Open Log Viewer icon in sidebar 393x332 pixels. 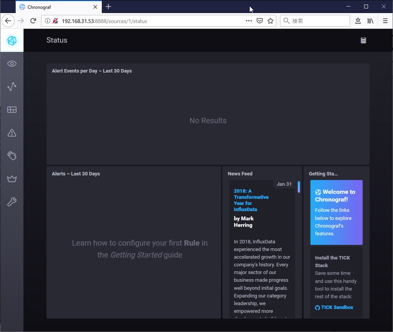point(12,156)
